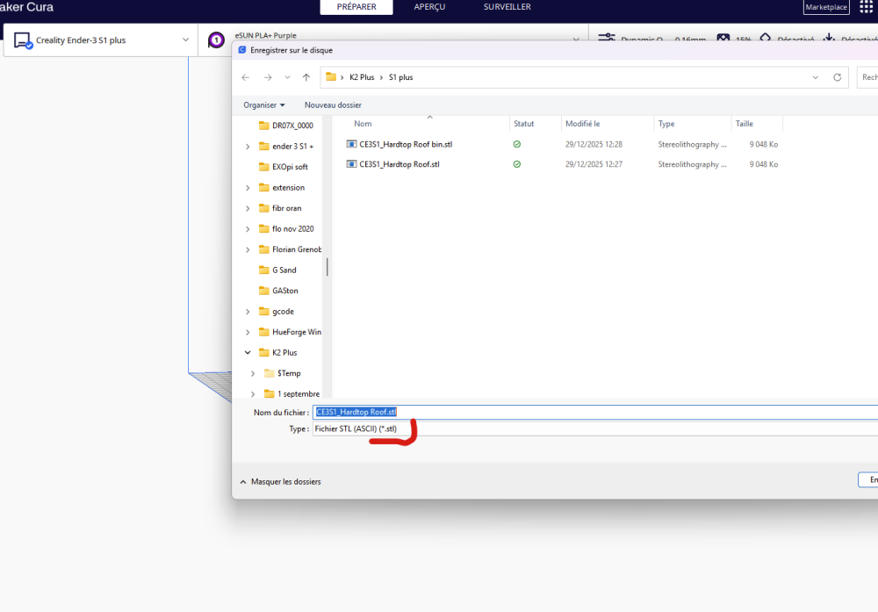Select the K2 Plus folder name

click(284, 353)
